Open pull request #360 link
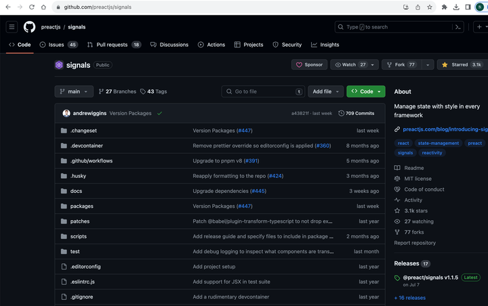Image resolution: width=488 pixels, height=306 pixels. point(323,146)
